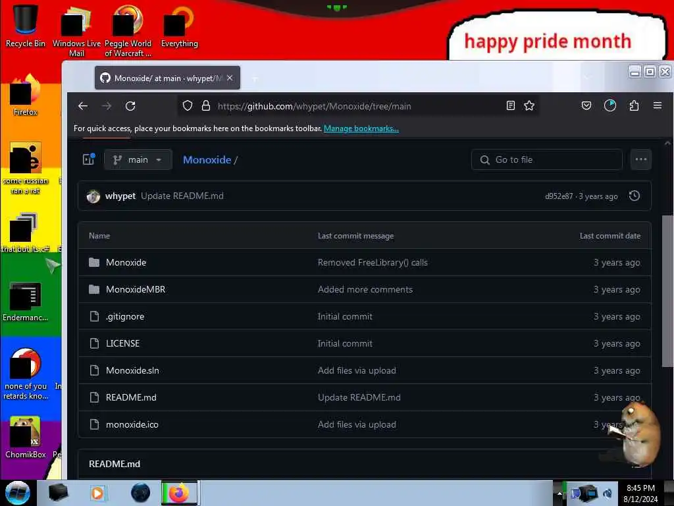
Task: Expand the file tree side panel
Action: pos(89,159)
